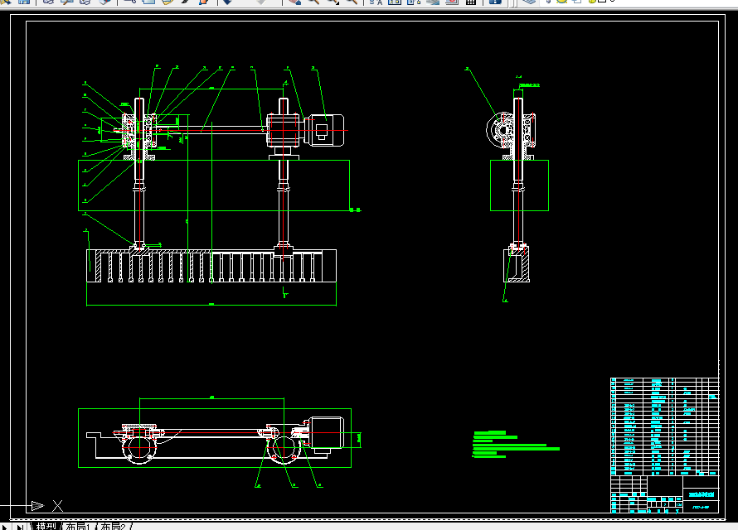
Task: Select the cyan drawing title cell in title block
Action: point(702,494)
